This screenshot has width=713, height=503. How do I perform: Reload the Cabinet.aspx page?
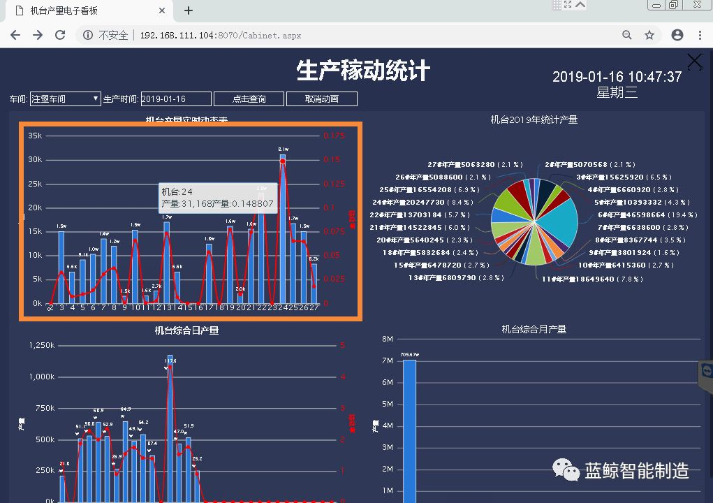tap(60, 35)
